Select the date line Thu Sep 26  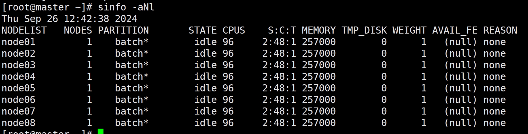click(69, 19)
